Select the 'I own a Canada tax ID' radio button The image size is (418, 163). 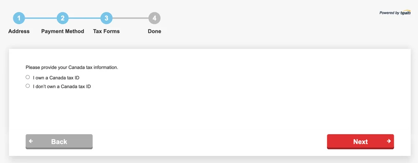tap(28, 77)
